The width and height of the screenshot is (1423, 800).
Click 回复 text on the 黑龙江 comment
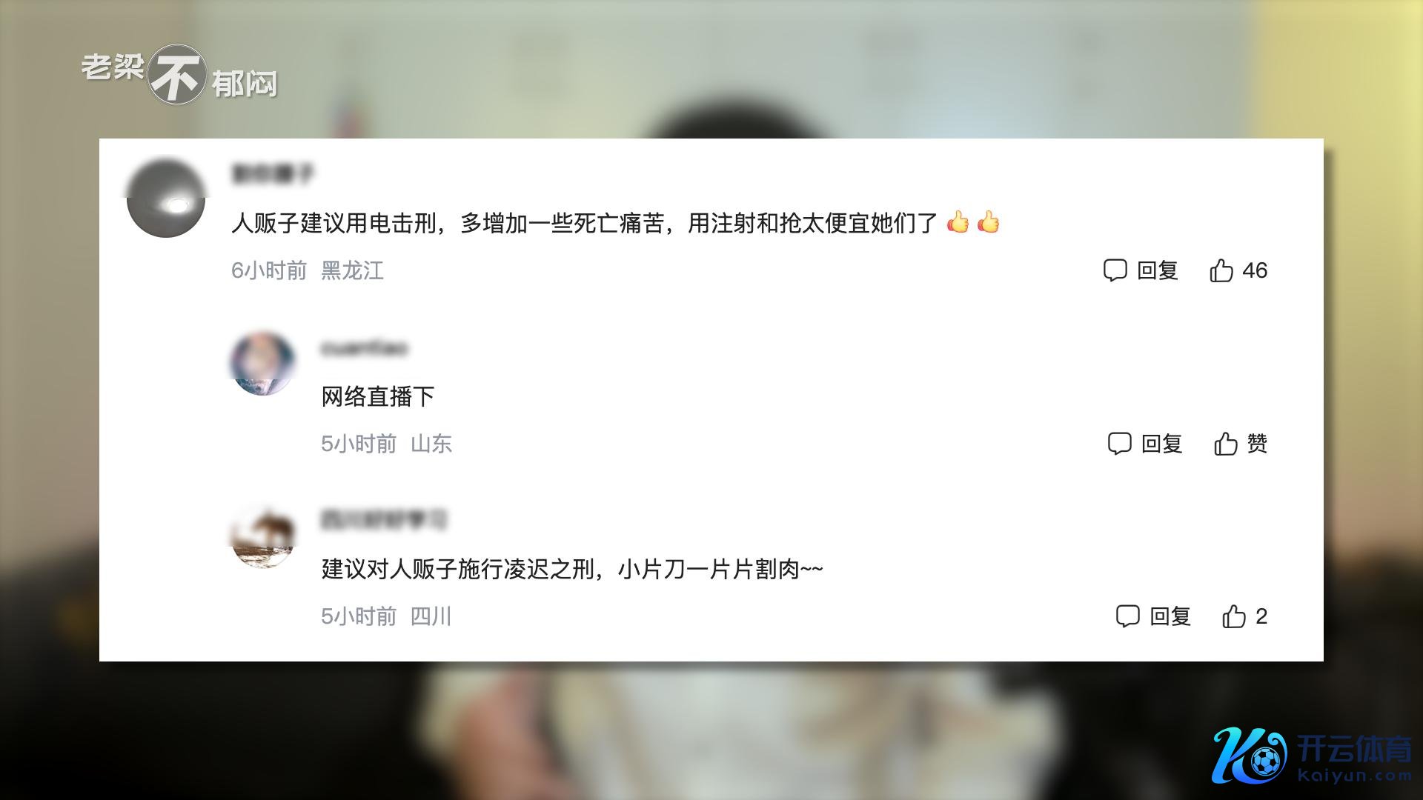[1158, 270]
